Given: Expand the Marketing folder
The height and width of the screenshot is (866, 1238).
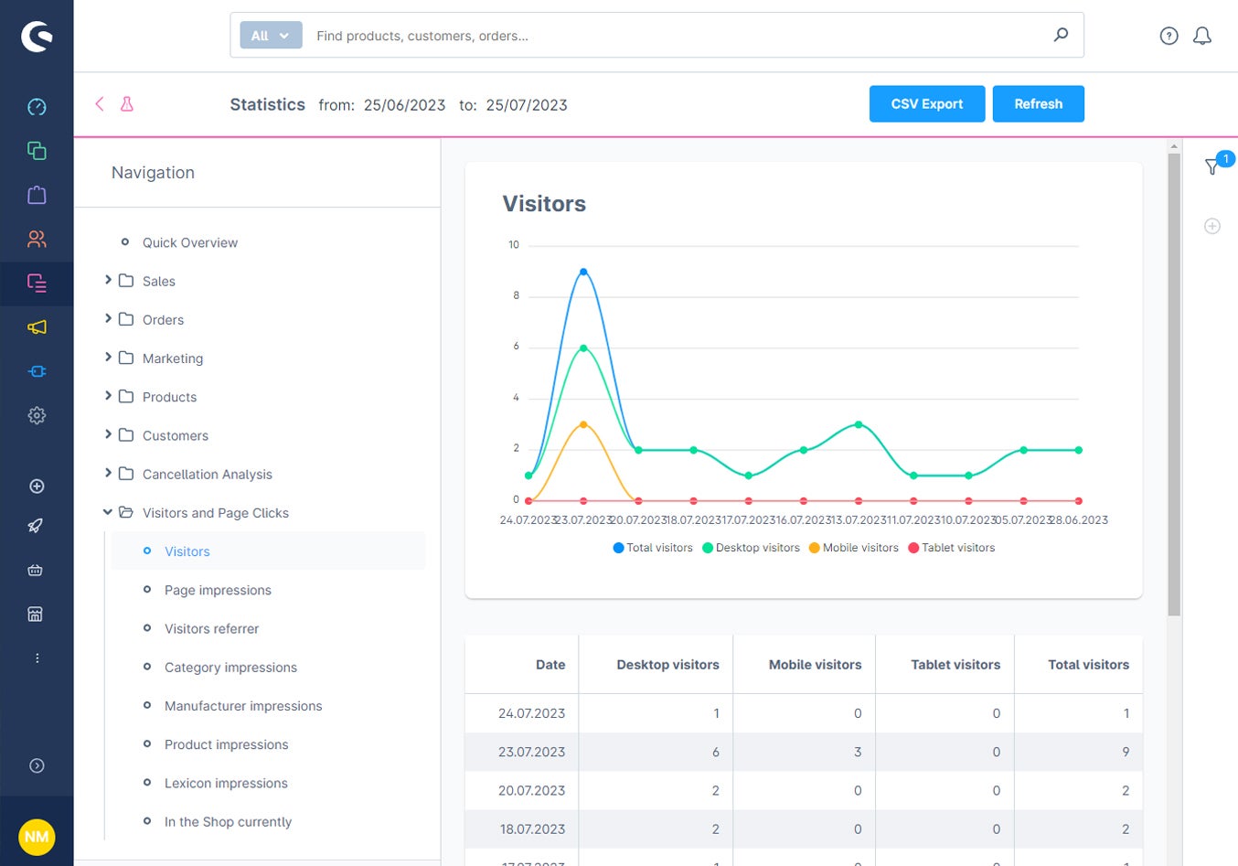Looking at the screenshot, I should click(x=108, y=357).
